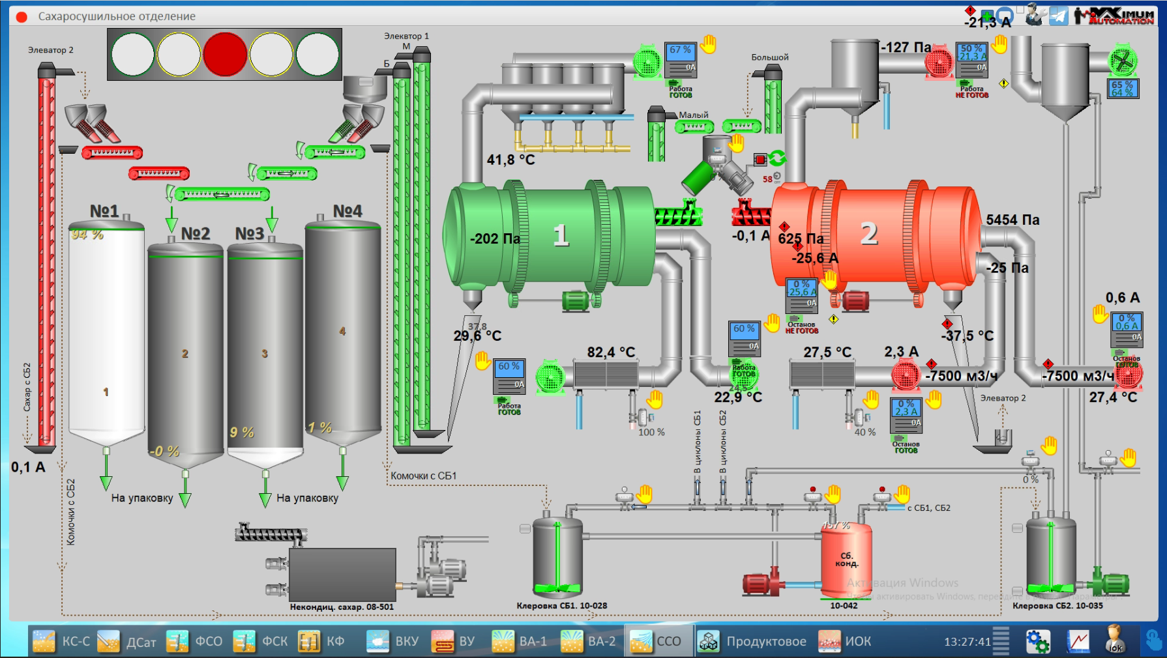The width and height of the screenshot is (1167, 658).
Task: Click the КС-С navigation button
Action: coord(62,642)
